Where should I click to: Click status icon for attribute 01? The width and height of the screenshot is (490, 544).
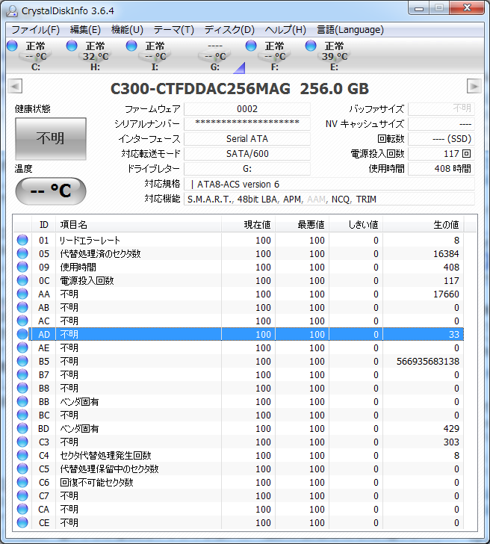click(x=22, y=240)
